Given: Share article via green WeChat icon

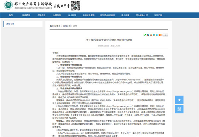Looking at the screenshot, I should click(x=145, y=35).
